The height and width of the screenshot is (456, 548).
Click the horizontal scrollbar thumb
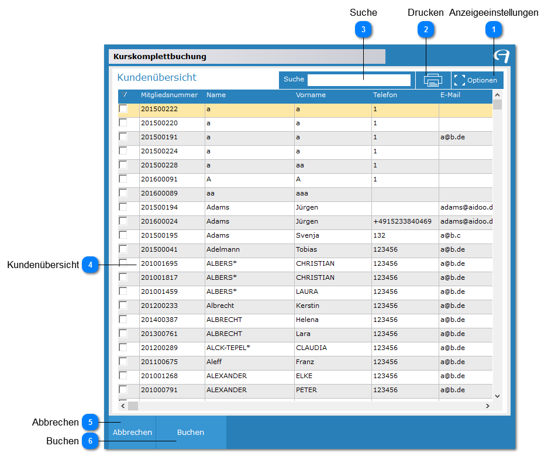point(133,406)
